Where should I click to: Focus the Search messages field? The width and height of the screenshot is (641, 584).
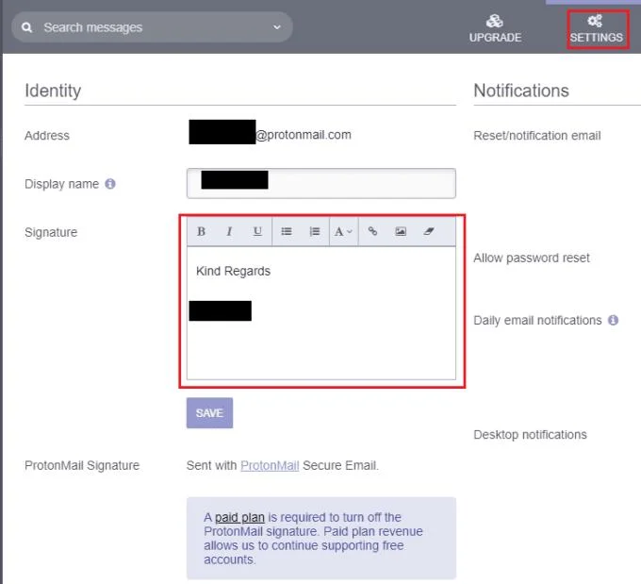click(152, 27)
